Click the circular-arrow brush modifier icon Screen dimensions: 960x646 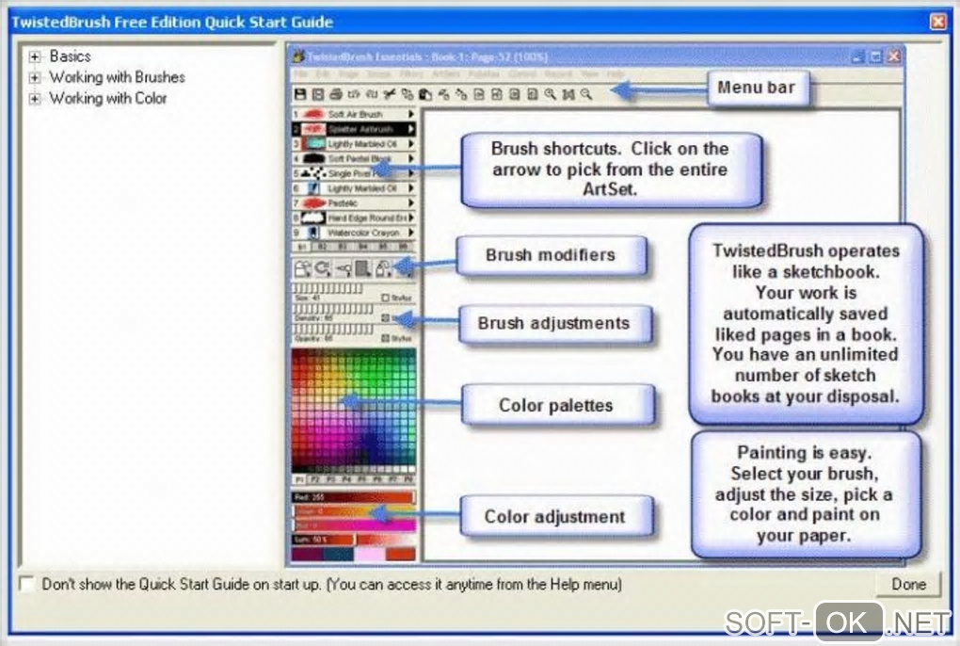click(323, 268)
